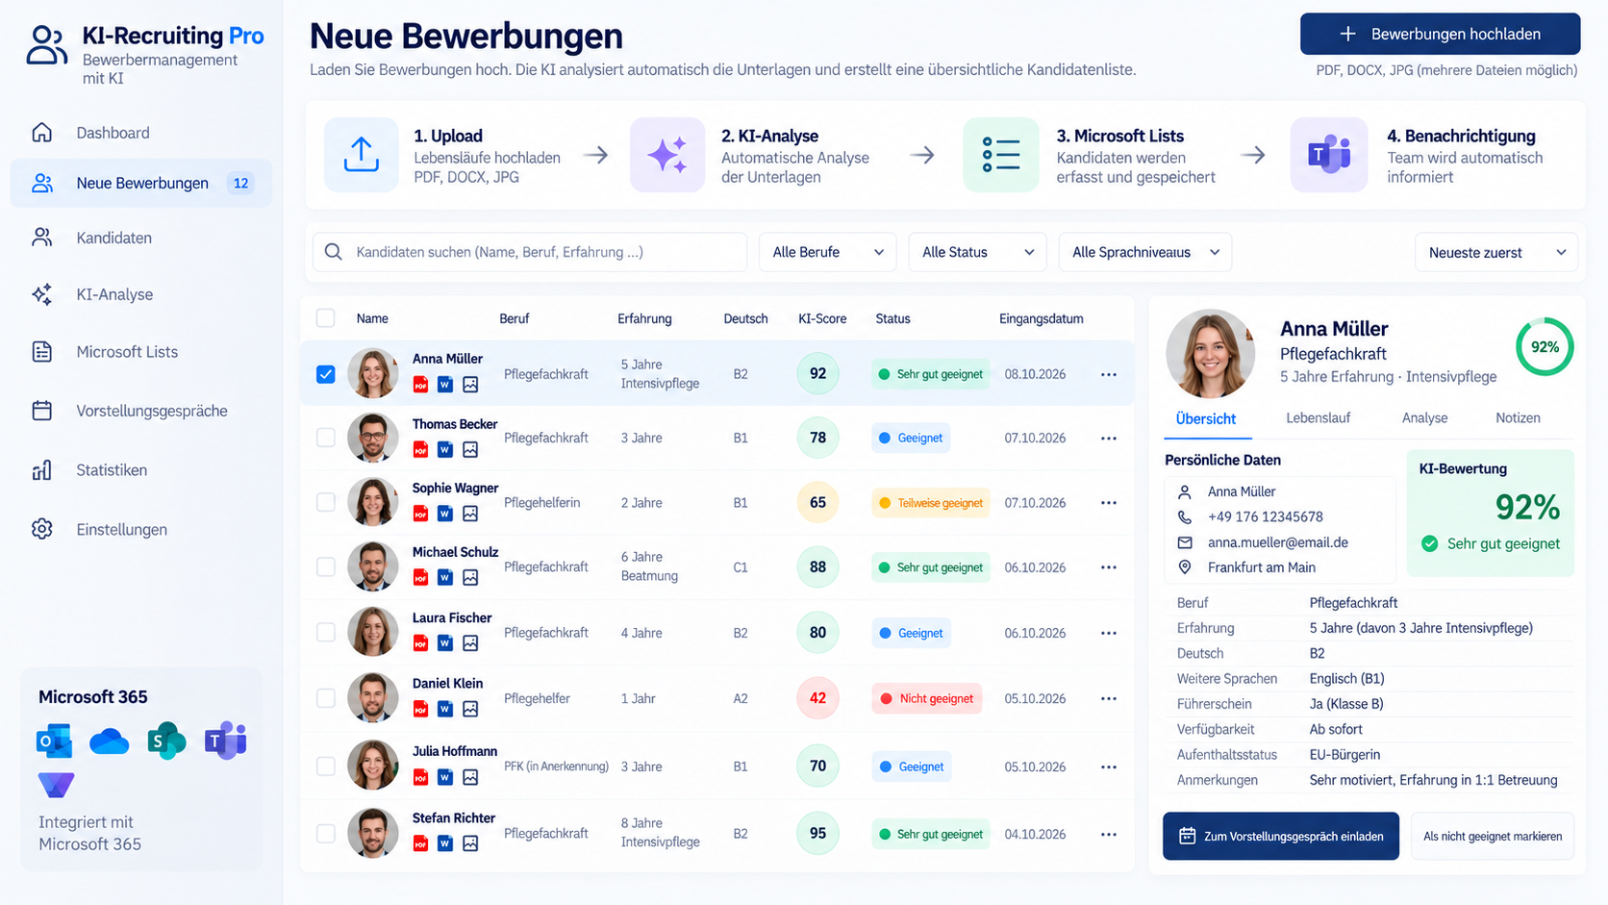Open Sophie Wagner's image attachment icon
This screenshot has height=905, width=1608.
tap(470, 514)
